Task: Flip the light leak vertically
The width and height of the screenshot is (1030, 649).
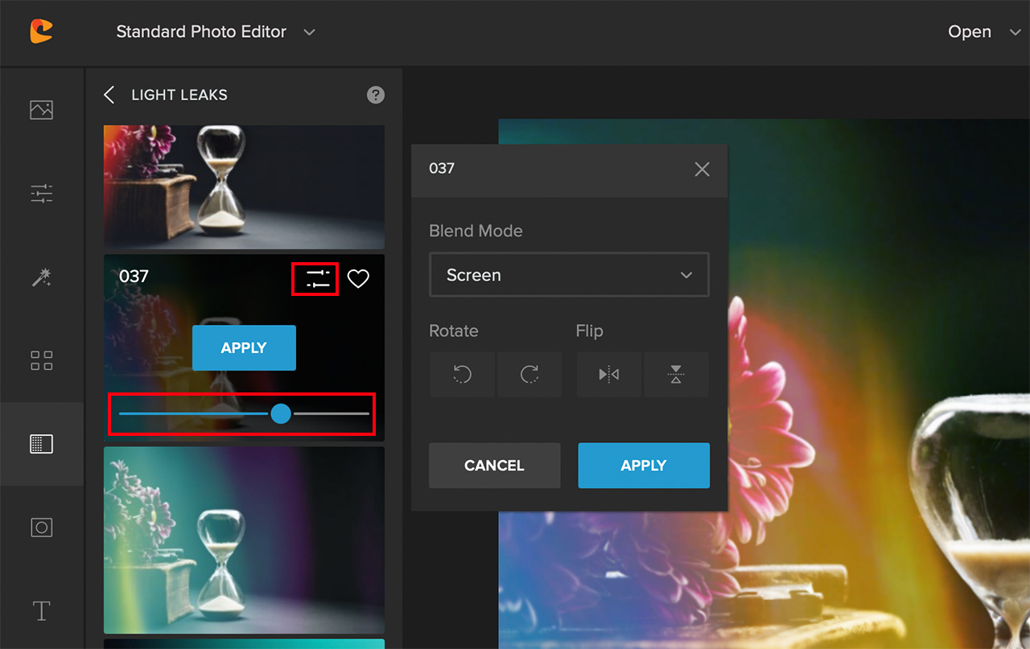Action: [x=676, y=374]
